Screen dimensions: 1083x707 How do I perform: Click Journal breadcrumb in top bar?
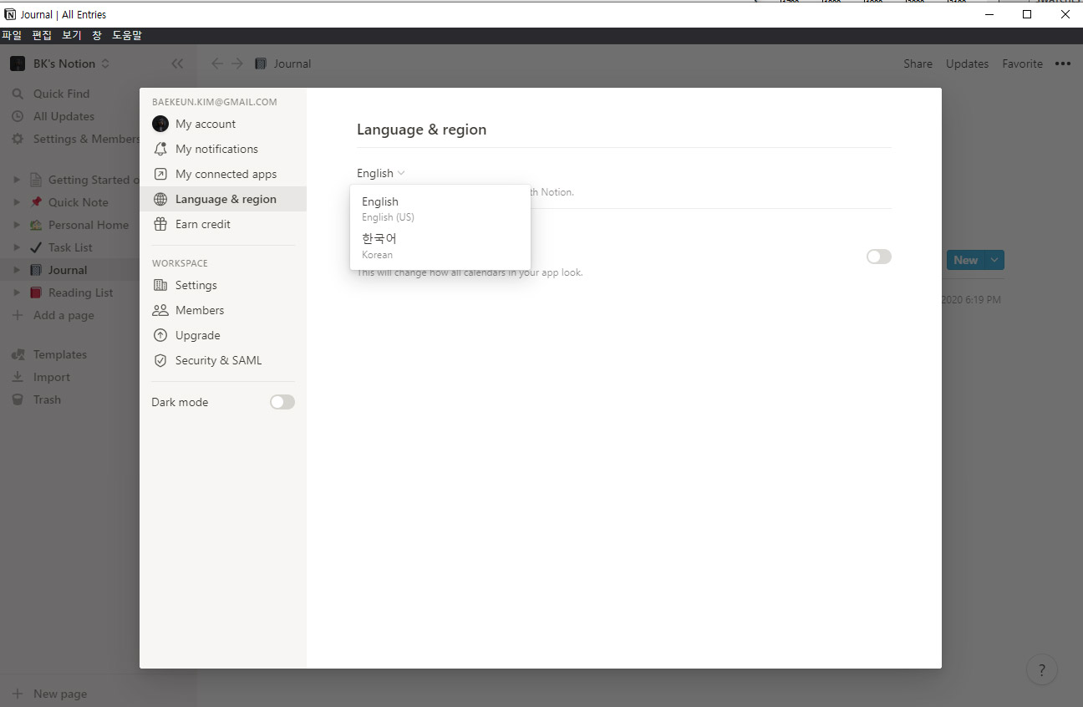[x=283, y=64]
